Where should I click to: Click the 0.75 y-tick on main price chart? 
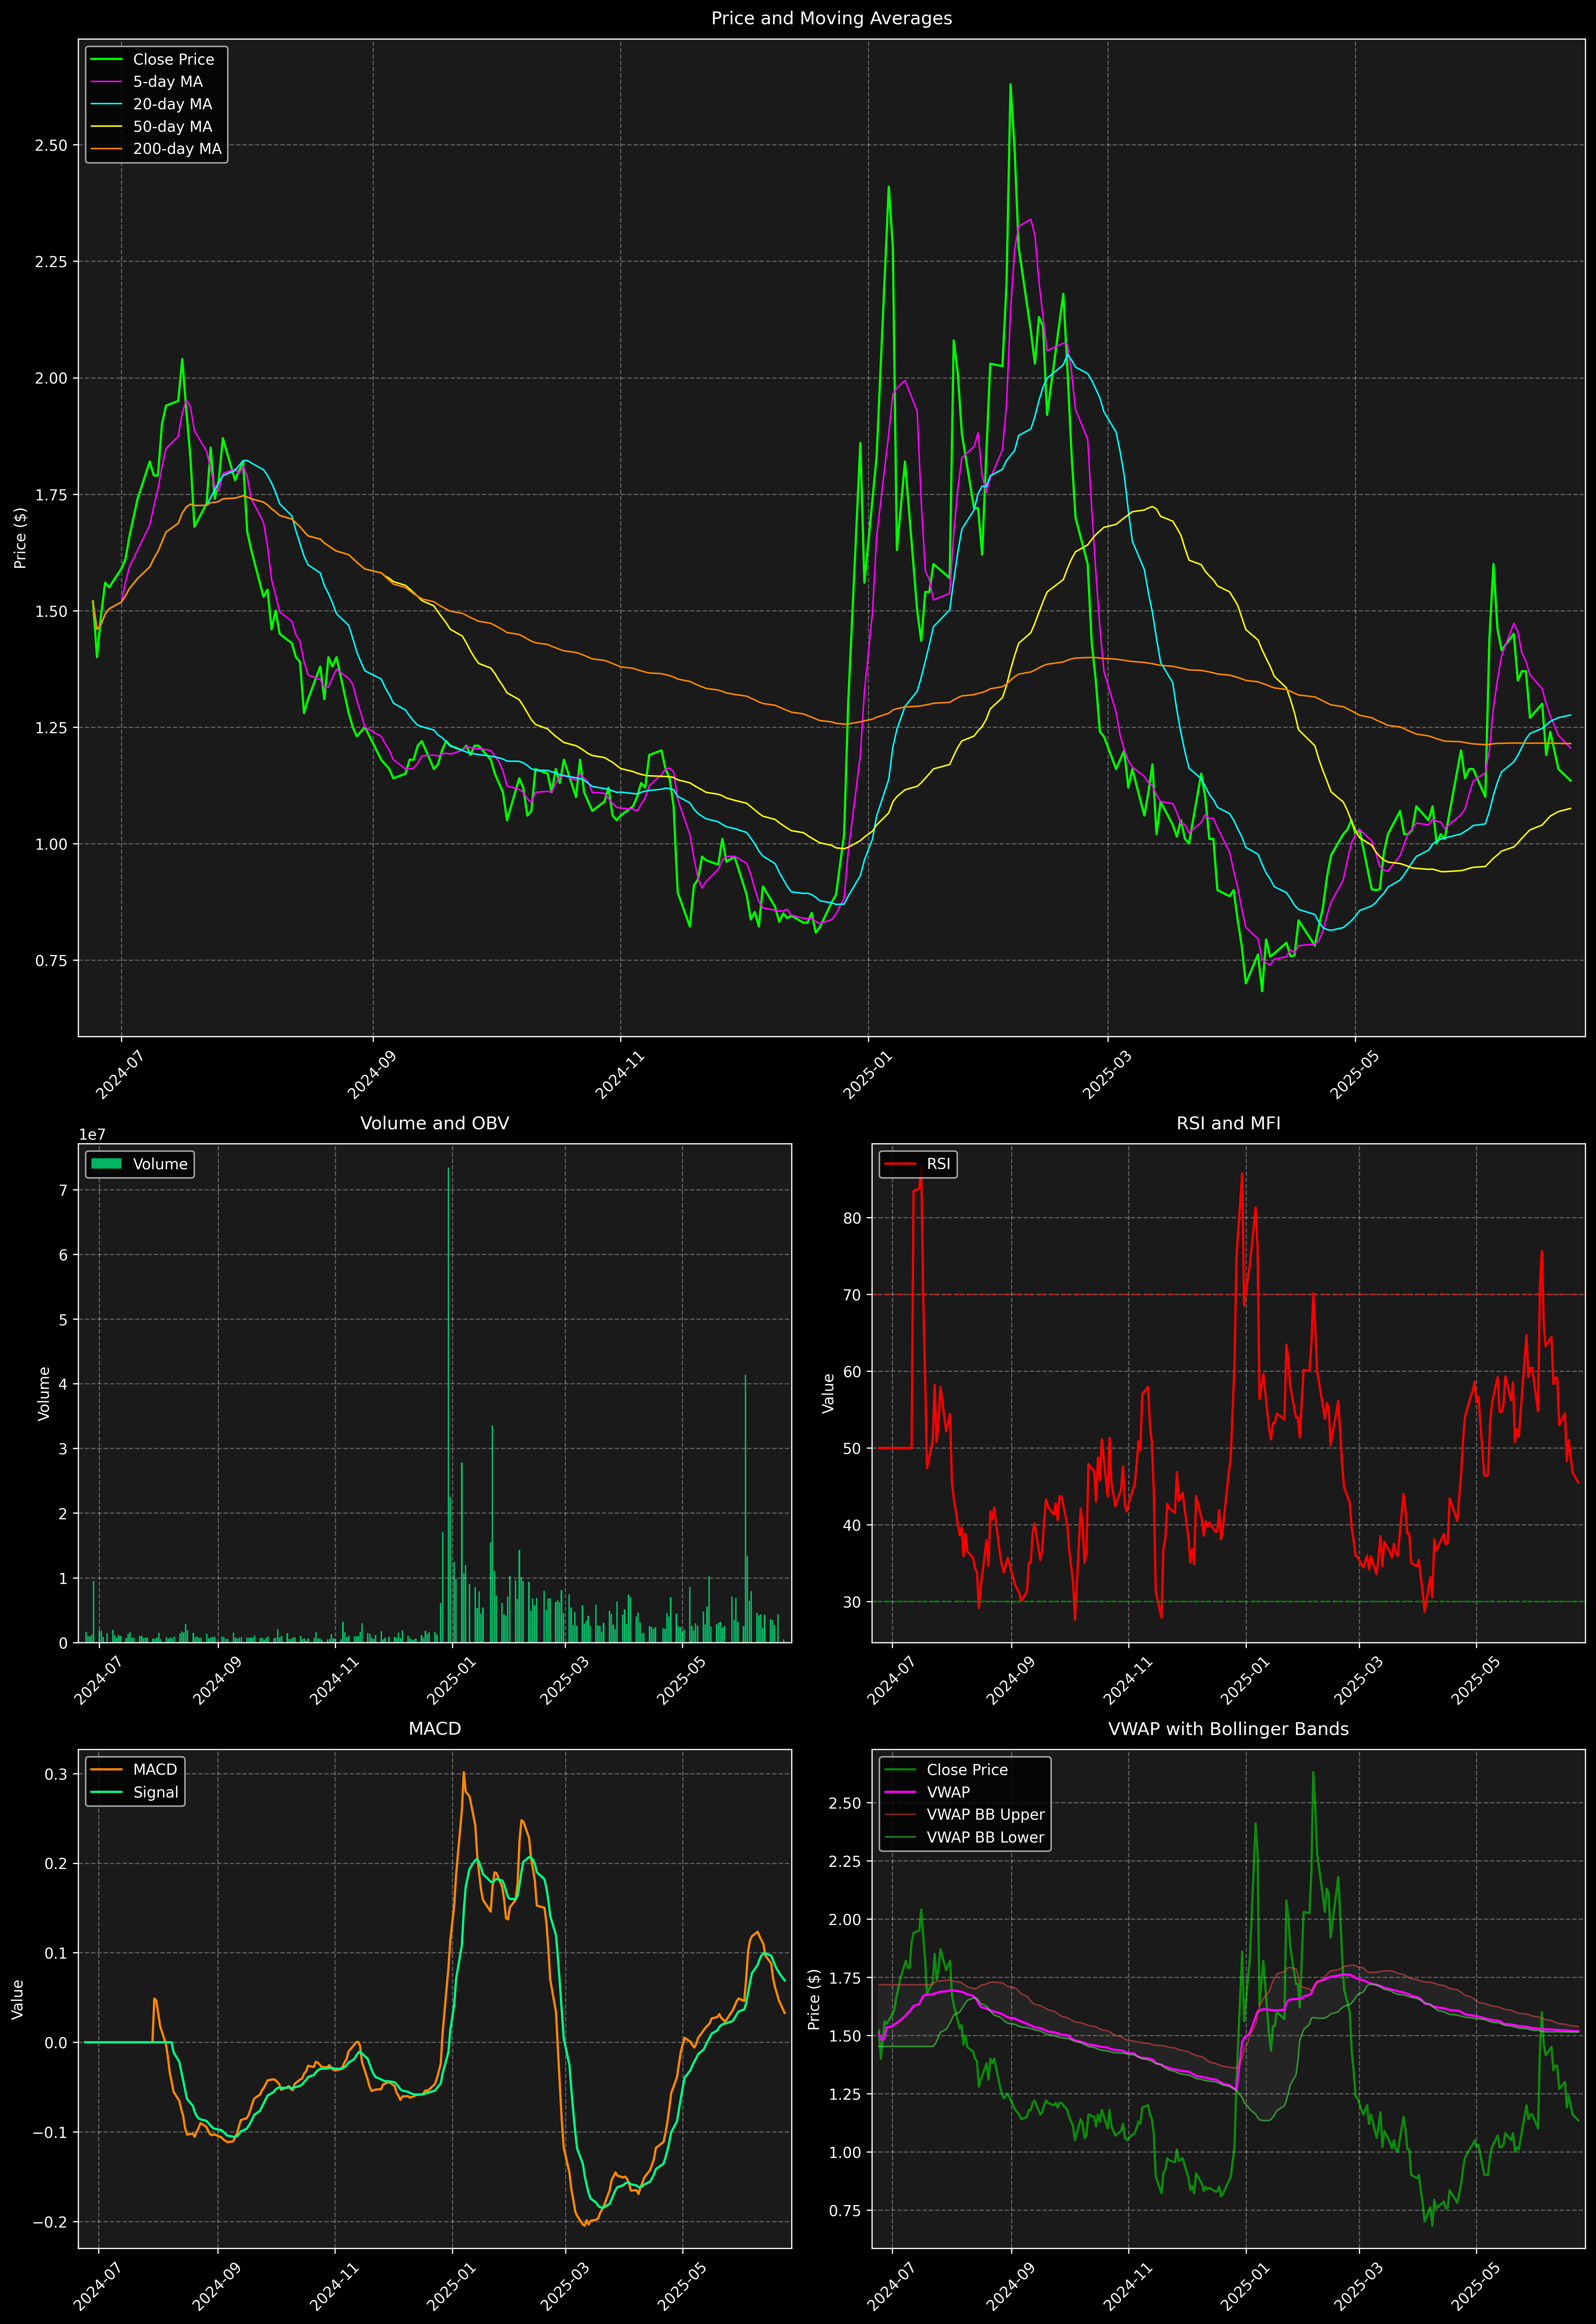click(x=51, y=960)
